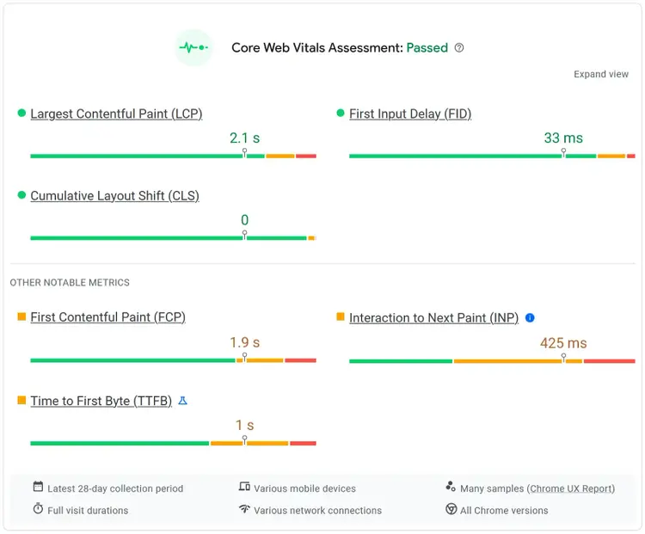Click Latest 28-day collection period text

[x=115, y=488]
